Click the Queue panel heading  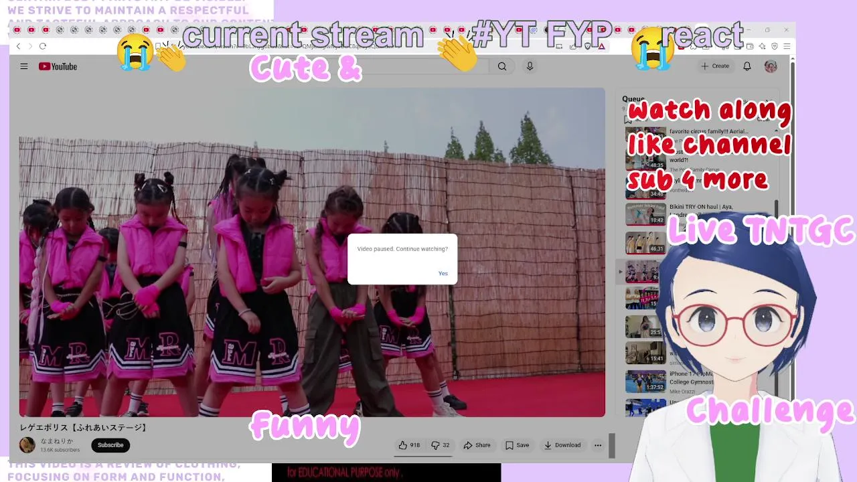(633, 99)
